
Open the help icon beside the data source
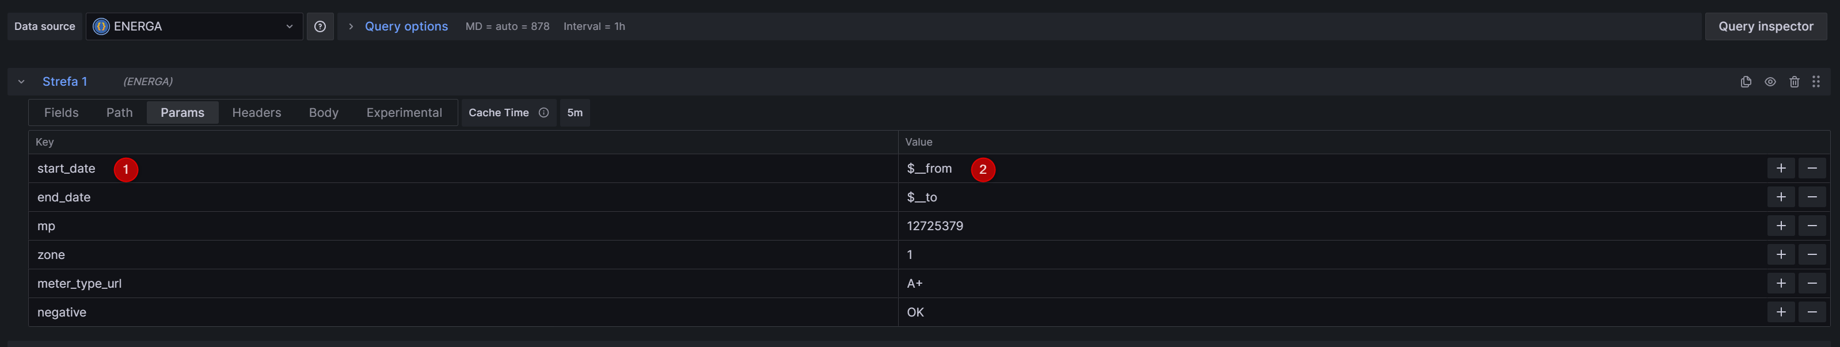click(320, 26)
